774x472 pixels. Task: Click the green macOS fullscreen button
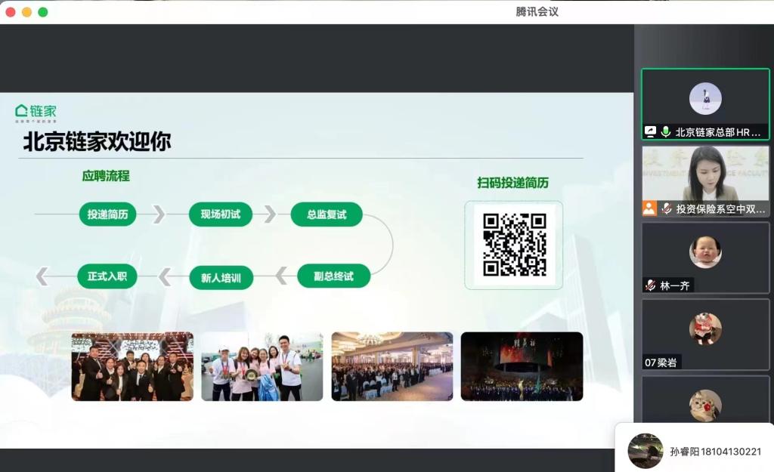point(43,12)
